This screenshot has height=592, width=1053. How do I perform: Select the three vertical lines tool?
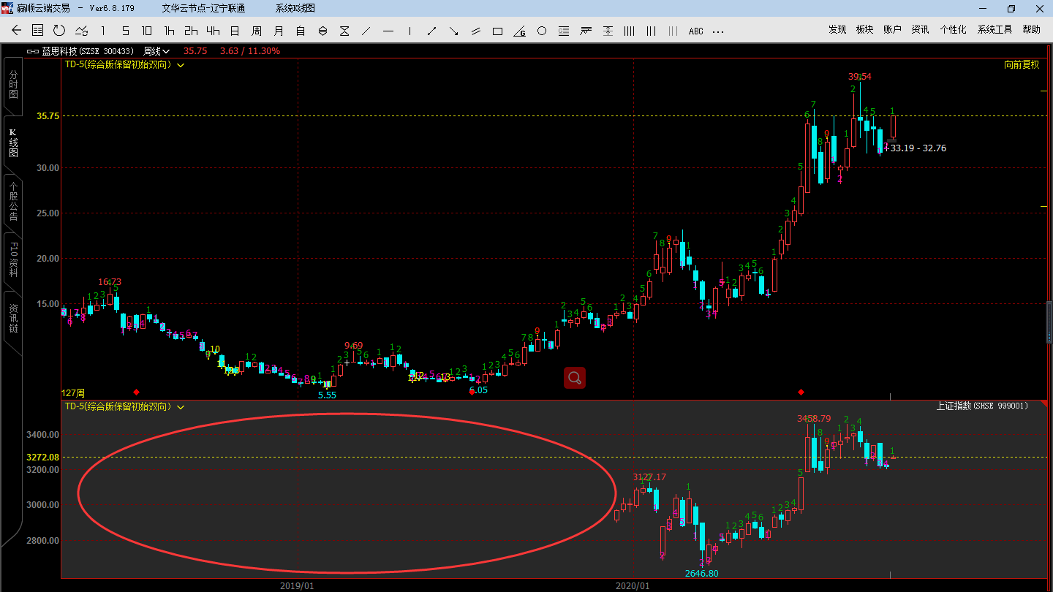click(652, 31)
